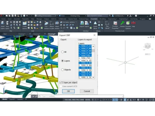155x116 pixels.
Task: Click the Create Layout icon
Action: pyautogui.click(x=24, y=25)
